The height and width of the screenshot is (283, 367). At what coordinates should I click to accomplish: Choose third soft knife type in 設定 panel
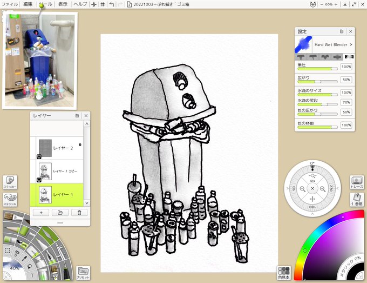[325, 57]
